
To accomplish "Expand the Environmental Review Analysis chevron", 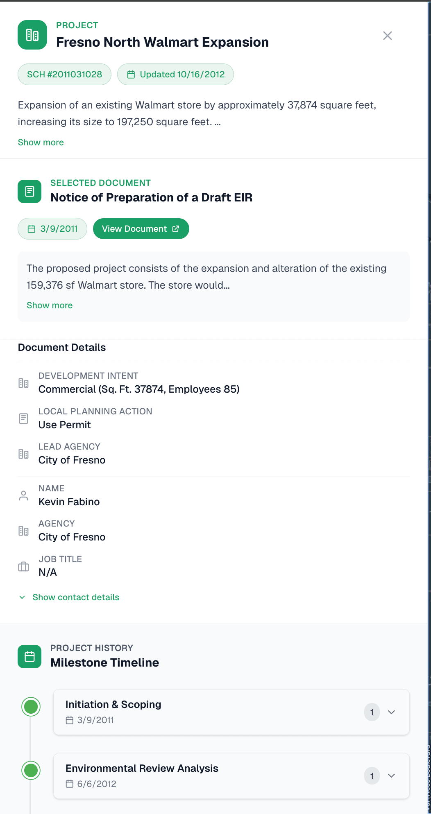I will 391,776.
